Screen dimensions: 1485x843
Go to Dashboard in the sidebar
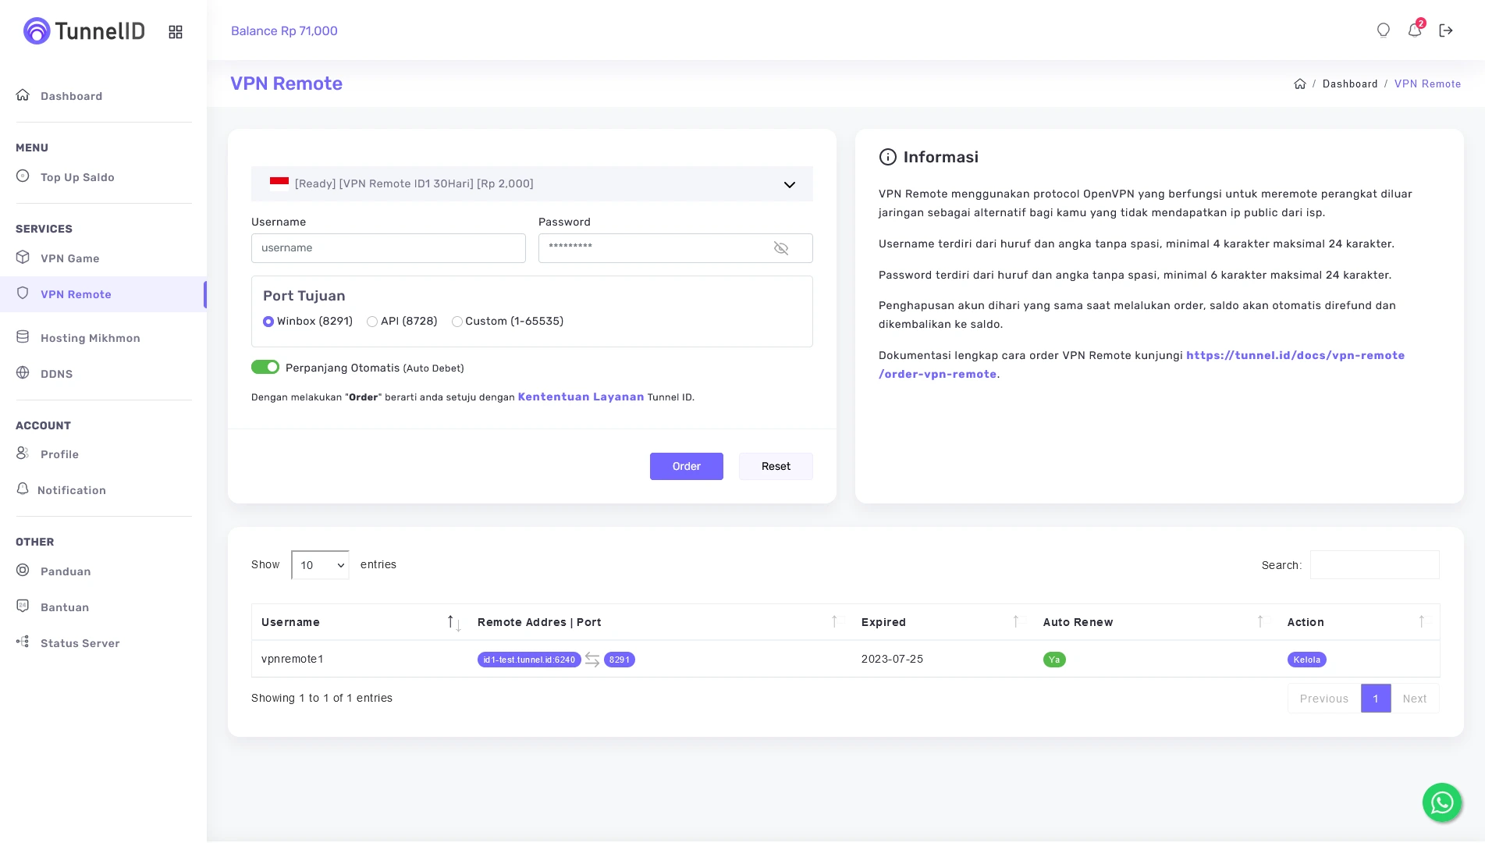click(71, 96)
